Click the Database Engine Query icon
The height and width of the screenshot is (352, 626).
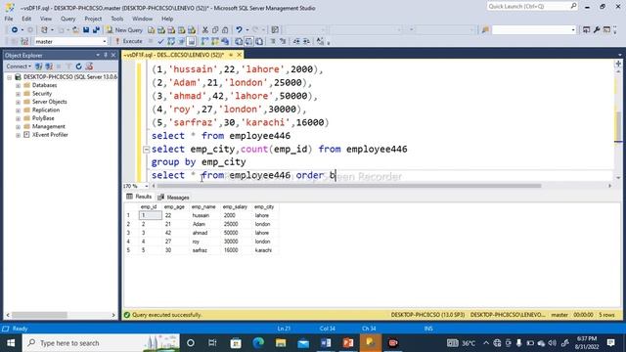pyautogui.click(x=151, y=30)
